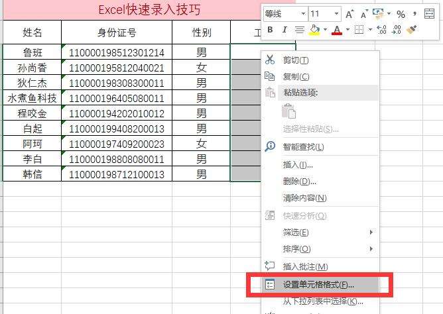This screenshot has width=443, height=314.
Task: Select ID cell 110000199408200013
Action: coord(117,128)
